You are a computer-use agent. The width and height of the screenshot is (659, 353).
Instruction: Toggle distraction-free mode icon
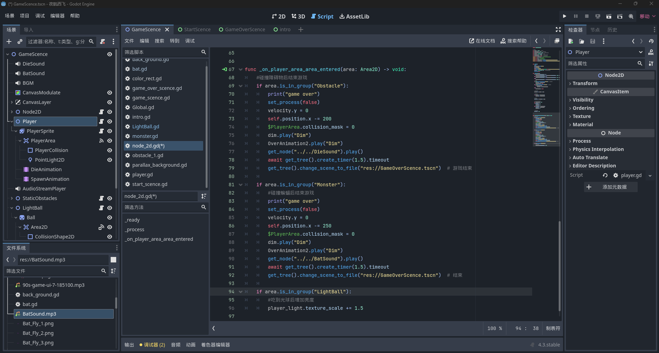point(558,30)
